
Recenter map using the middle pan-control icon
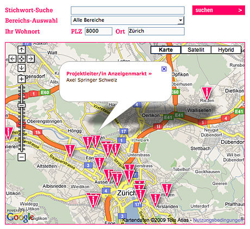point(22,59)
